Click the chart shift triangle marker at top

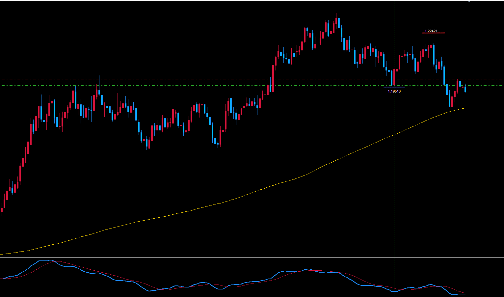pos(469,2)
